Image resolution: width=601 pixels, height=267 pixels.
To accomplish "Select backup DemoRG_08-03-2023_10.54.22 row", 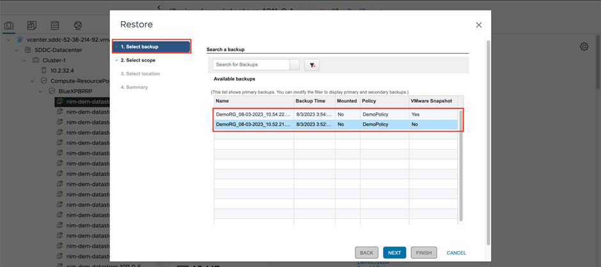I will (x=253, y=114).
